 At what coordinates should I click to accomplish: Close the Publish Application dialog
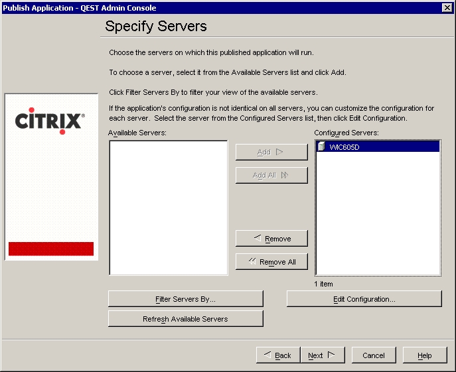[x=447, y=7]
